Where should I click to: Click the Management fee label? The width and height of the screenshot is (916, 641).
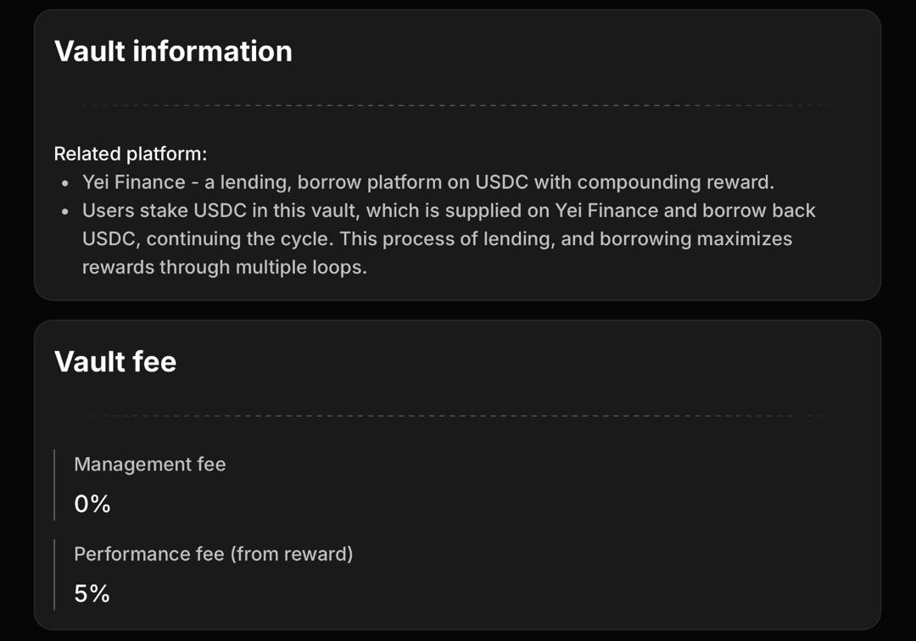coord(149,464)
